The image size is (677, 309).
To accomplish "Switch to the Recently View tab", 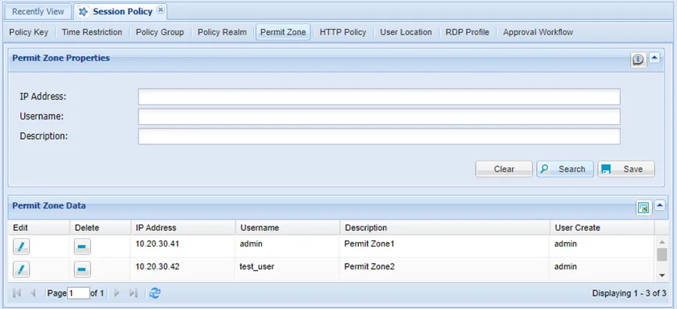I will (38, 12).
